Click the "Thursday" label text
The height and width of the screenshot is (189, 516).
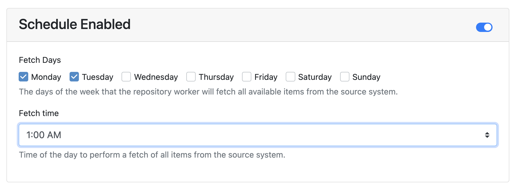coord(216,77)
